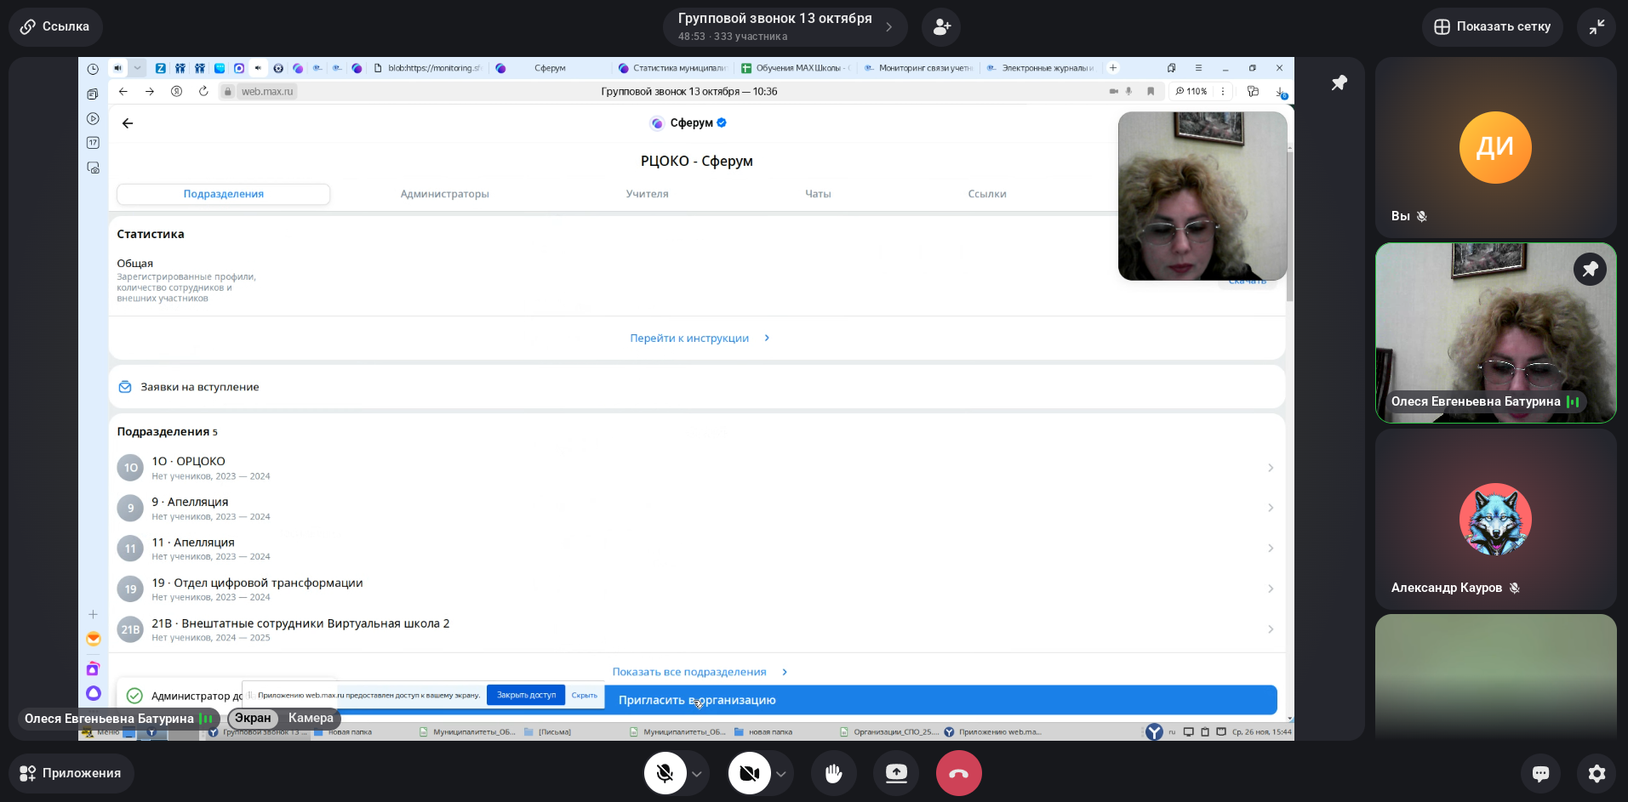1628x802 pixels.
Task: Select the Экран view tab
Action: click(x=253, y=718)
